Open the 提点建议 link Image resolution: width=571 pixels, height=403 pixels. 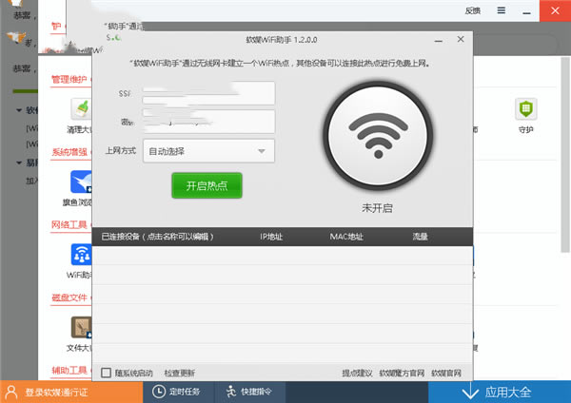[357, 374]
